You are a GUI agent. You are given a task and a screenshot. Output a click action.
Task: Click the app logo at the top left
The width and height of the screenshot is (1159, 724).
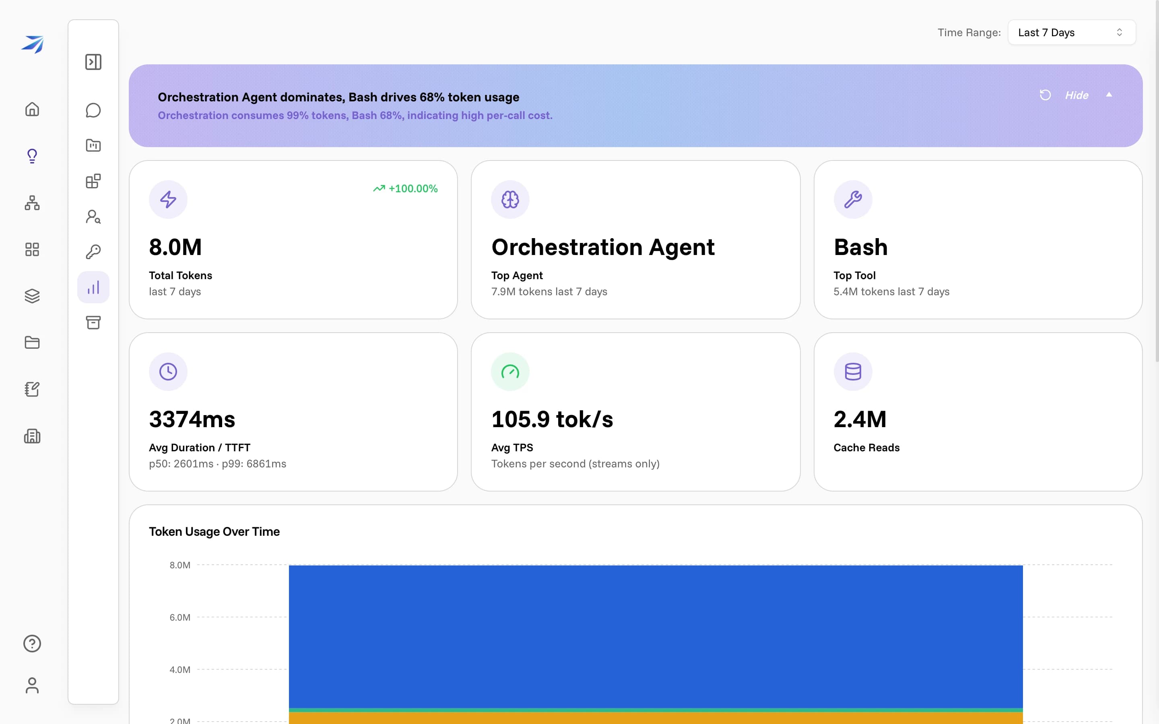click(32, 44)
